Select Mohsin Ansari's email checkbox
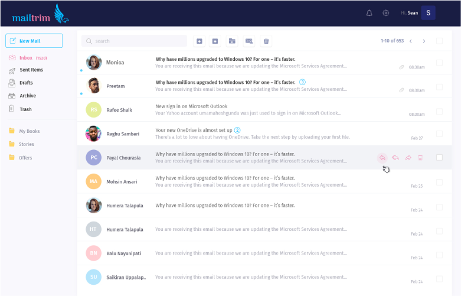461x296 pixels. tap(439, 183)
